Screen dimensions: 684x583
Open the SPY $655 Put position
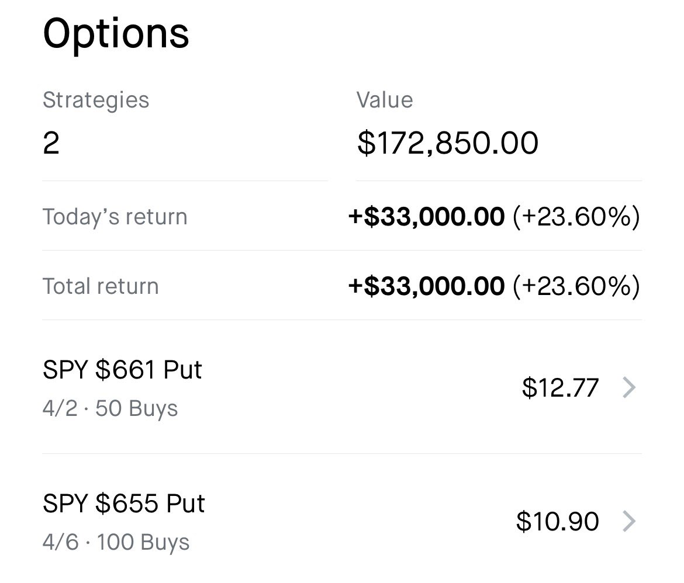click(124, 504)
